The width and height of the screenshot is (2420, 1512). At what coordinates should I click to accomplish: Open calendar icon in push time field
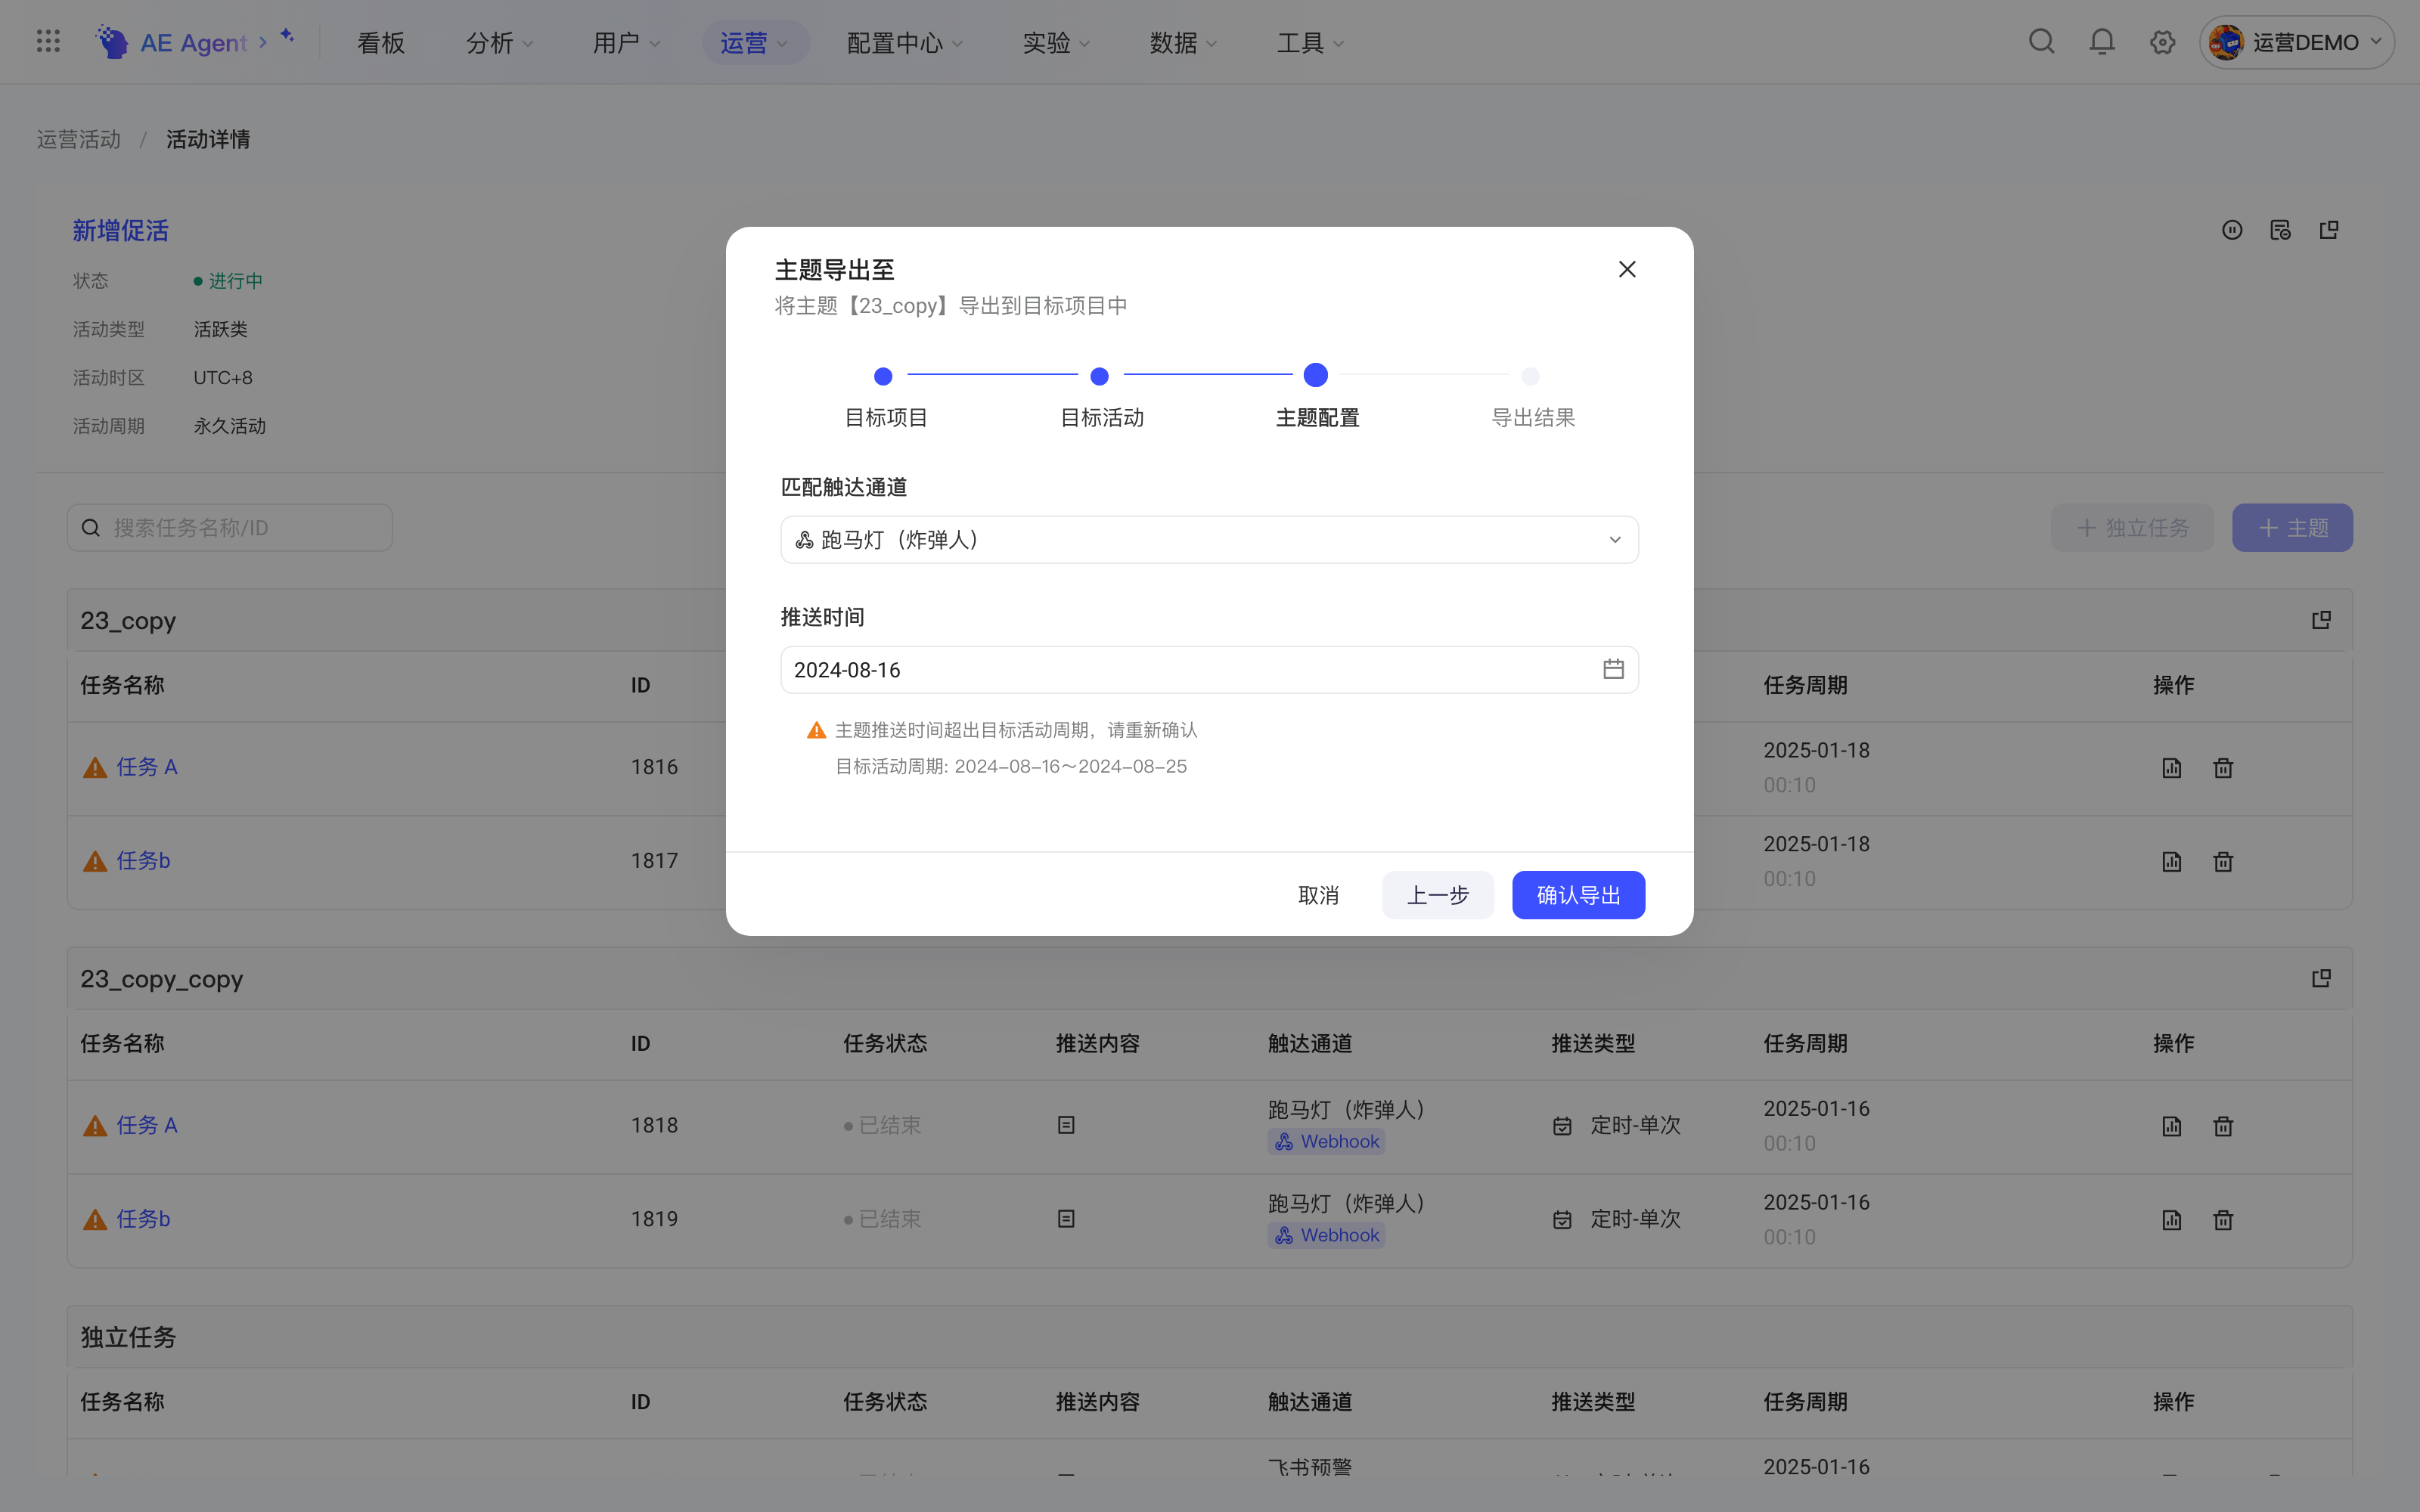pos(1613,669)
